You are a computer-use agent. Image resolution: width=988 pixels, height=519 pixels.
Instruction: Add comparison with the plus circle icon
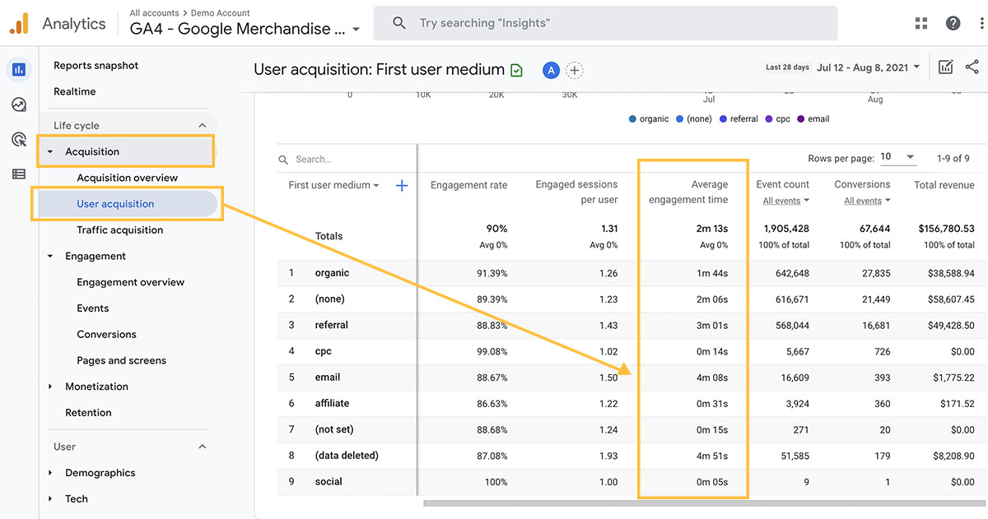[575, 71]
